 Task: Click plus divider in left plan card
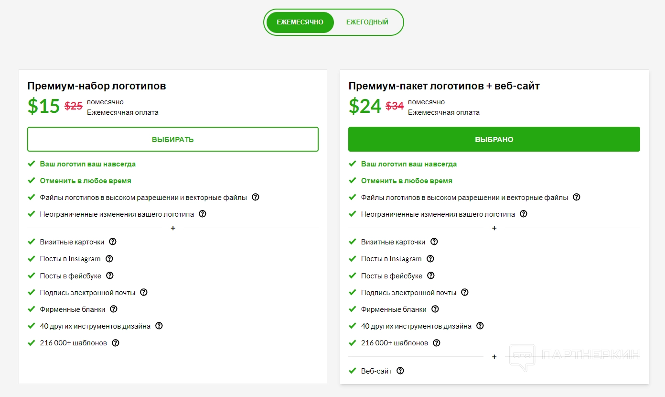(173, 228)
